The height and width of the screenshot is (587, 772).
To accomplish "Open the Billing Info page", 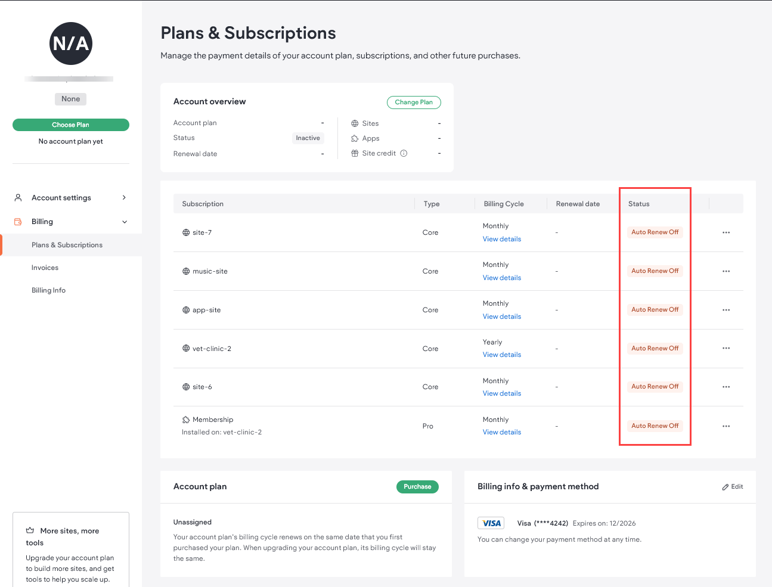I will tap(48, 290).
